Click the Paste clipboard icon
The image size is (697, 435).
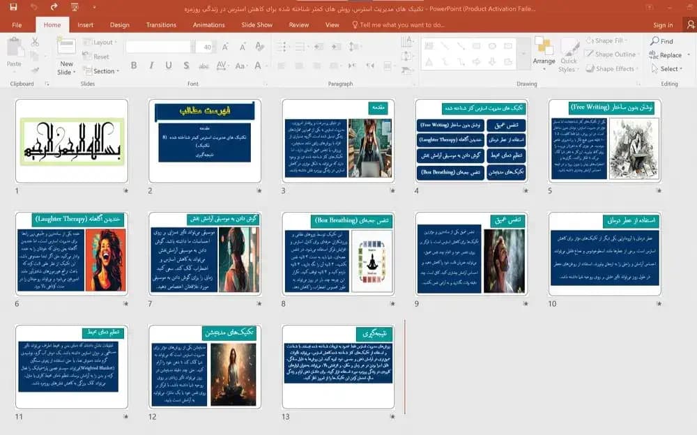coord(14,47)
